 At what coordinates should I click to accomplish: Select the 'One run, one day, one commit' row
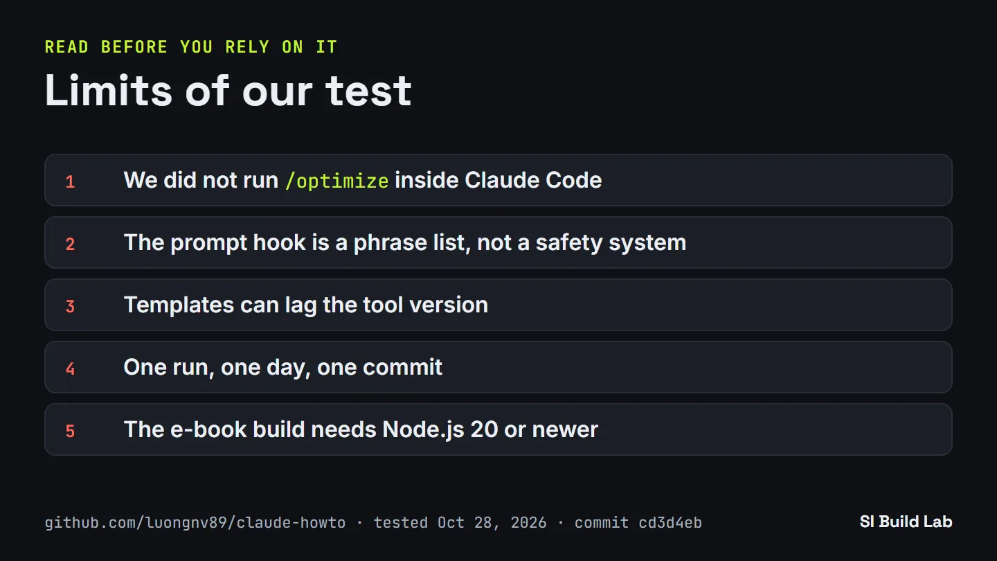coord(498,367)
